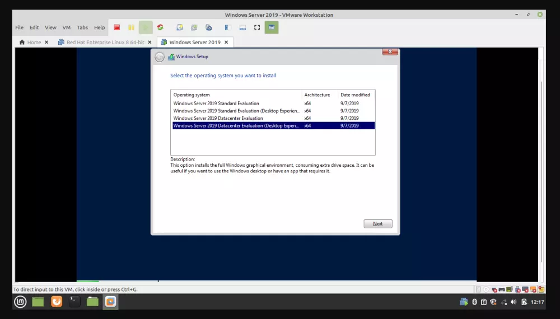Click the shield update manager tray icon
This screenshot has width=560, height=319.
(493, 302)
